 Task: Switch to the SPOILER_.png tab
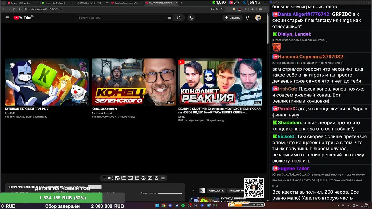tap(92, 3)
